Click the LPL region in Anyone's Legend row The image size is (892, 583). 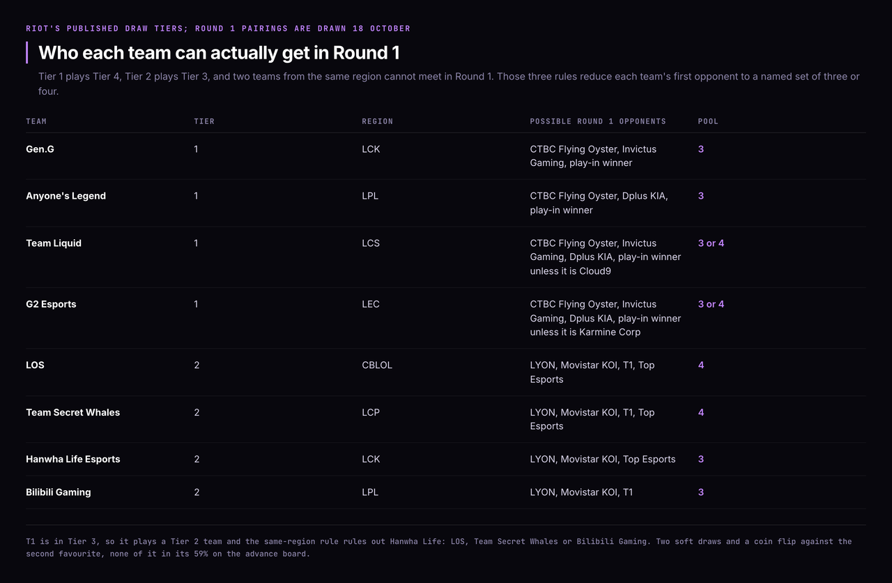click(x=370, y=196)
